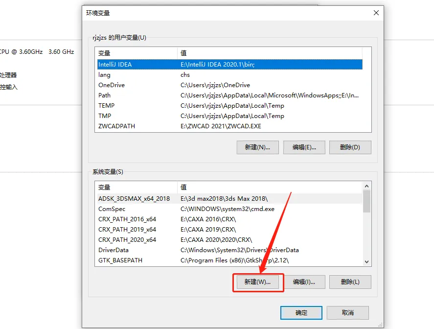Select the OneDrive user variable
The width and height of the screenshot is (434, 329).
tap(230, 85)
